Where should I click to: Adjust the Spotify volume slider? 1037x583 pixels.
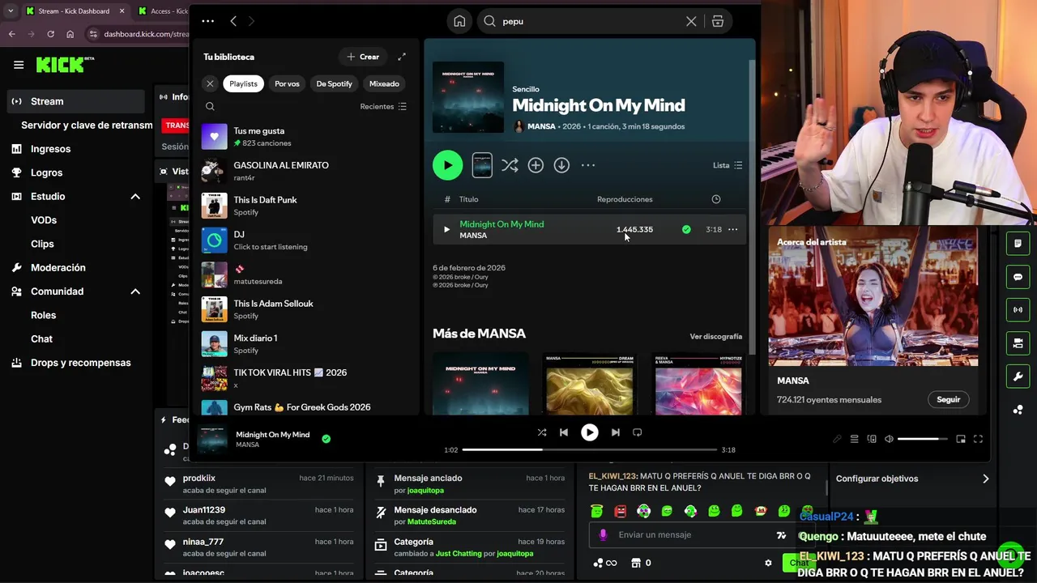point(923,439)
